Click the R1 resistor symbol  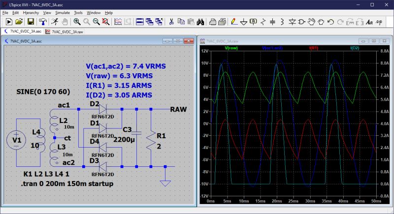(x=151, y=140)
